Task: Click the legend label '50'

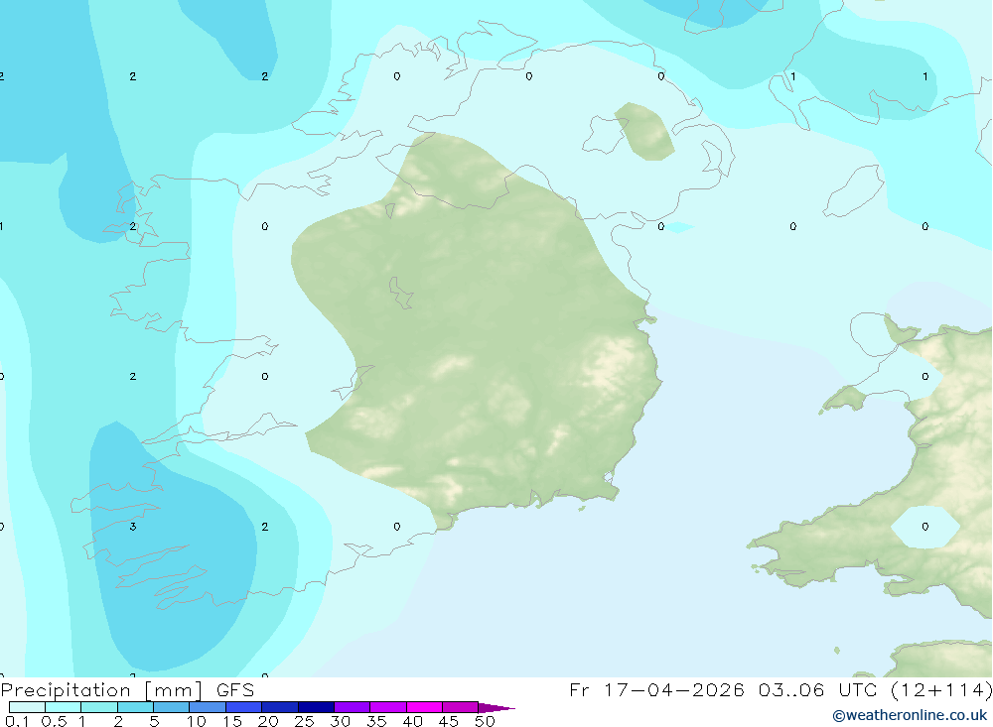Action: [x=485, y=721]
